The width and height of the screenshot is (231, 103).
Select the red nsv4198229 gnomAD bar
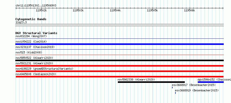coord(119,71)
